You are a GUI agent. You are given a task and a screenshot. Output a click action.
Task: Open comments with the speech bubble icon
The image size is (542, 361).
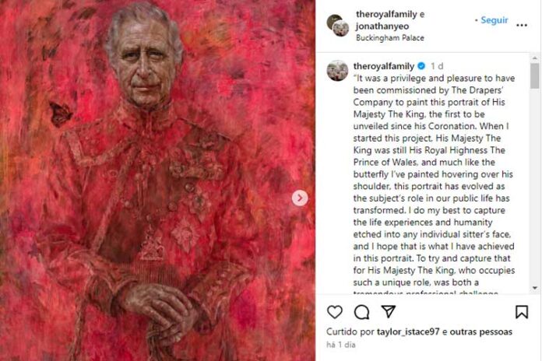point(361,312)
